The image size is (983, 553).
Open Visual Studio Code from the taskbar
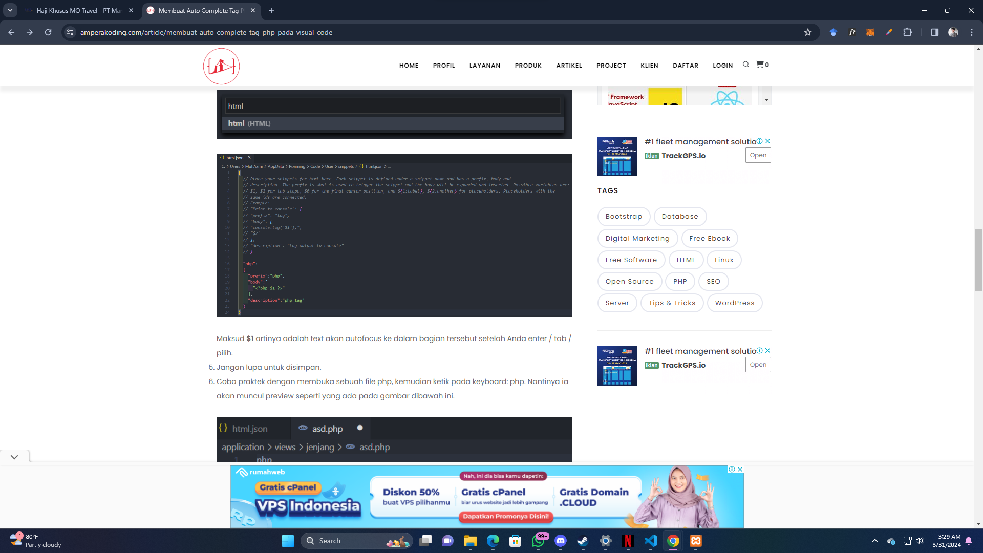(x=651, y=541)
